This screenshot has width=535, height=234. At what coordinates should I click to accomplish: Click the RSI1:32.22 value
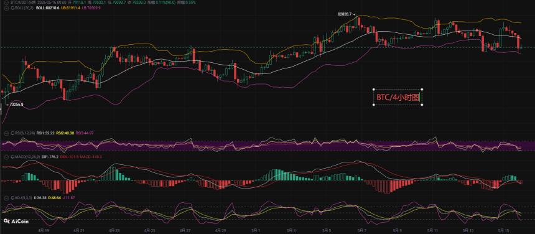45,133
